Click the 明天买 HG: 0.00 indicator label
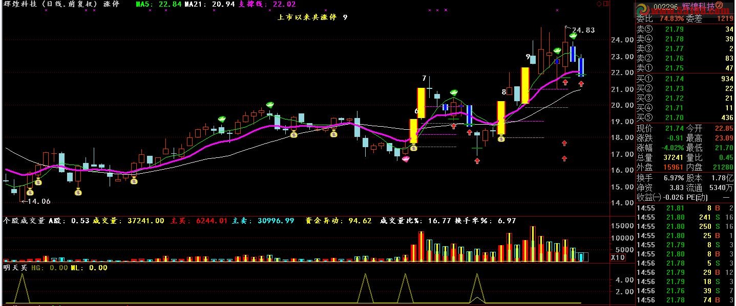Image resolution: width=736 pixels, height=306 pixels. [35, 267]
